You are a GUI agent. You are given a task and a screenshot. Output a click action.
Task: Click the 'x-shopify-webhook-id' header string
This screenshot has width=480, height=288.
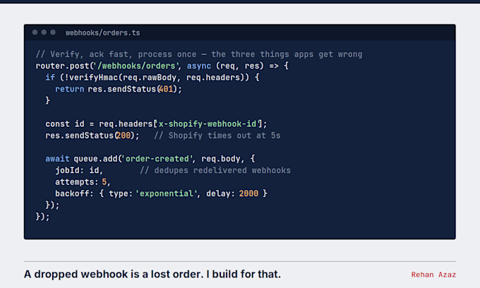[x=208, y=124]
